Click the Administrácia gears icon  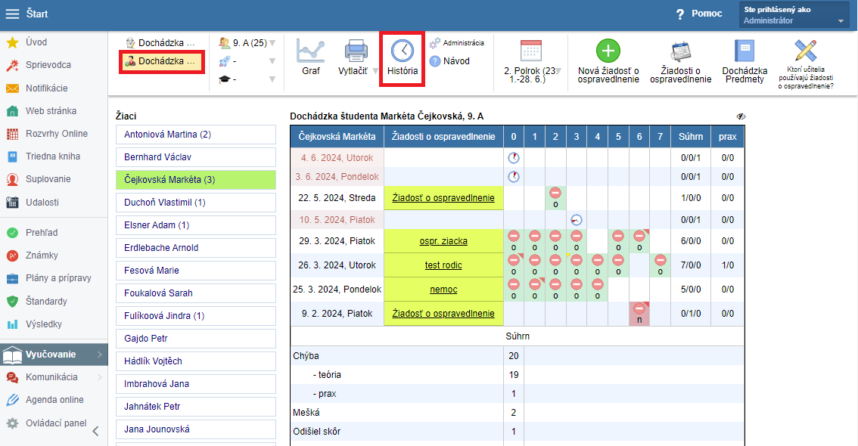pos(435,43)
